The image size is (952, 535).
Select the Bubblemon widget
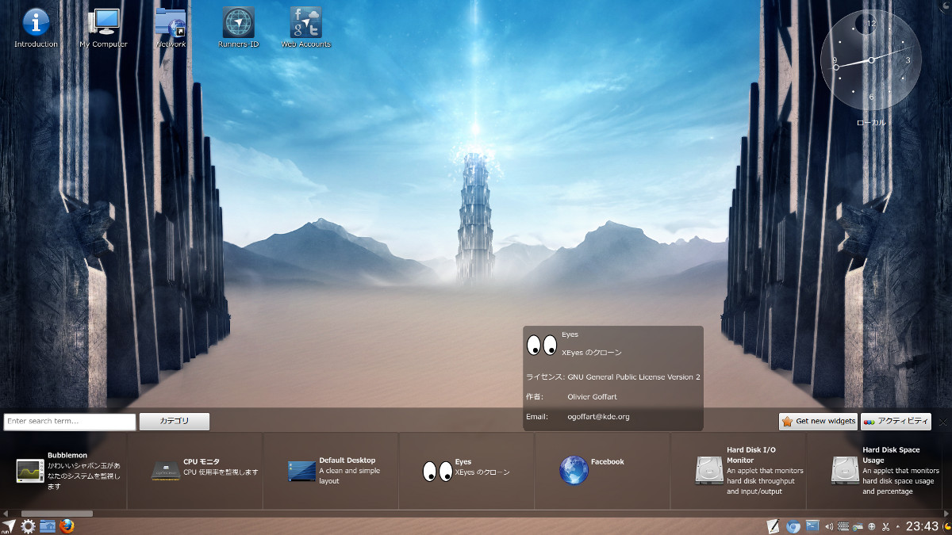[x=69, y=471]
